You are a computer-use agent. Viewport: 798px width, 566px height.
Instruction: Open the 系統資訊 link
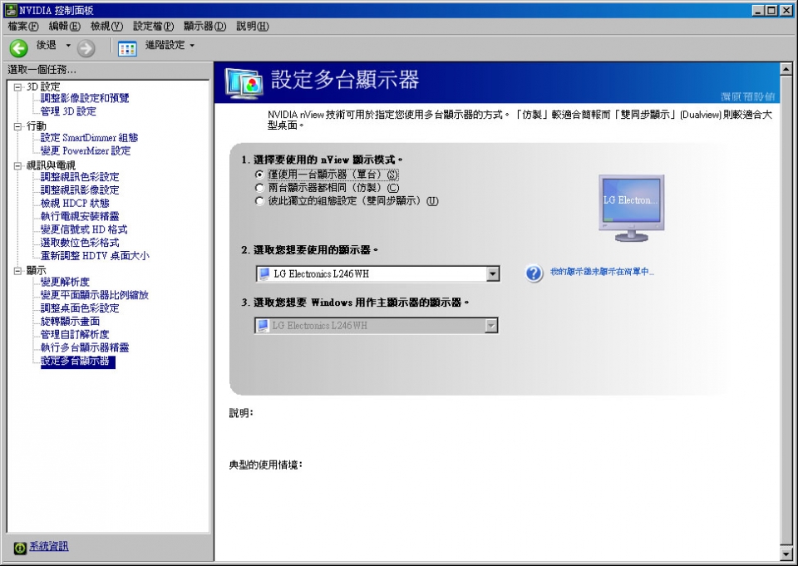click(49, 547)
